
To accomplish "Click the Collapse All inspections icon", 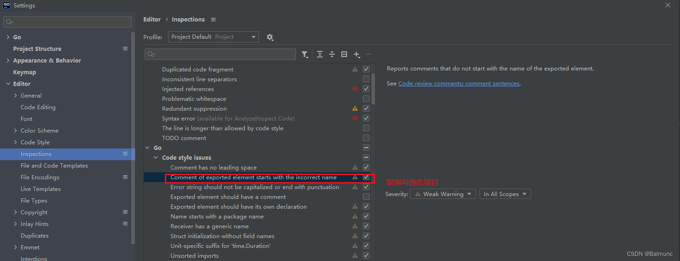I will 332,55.
